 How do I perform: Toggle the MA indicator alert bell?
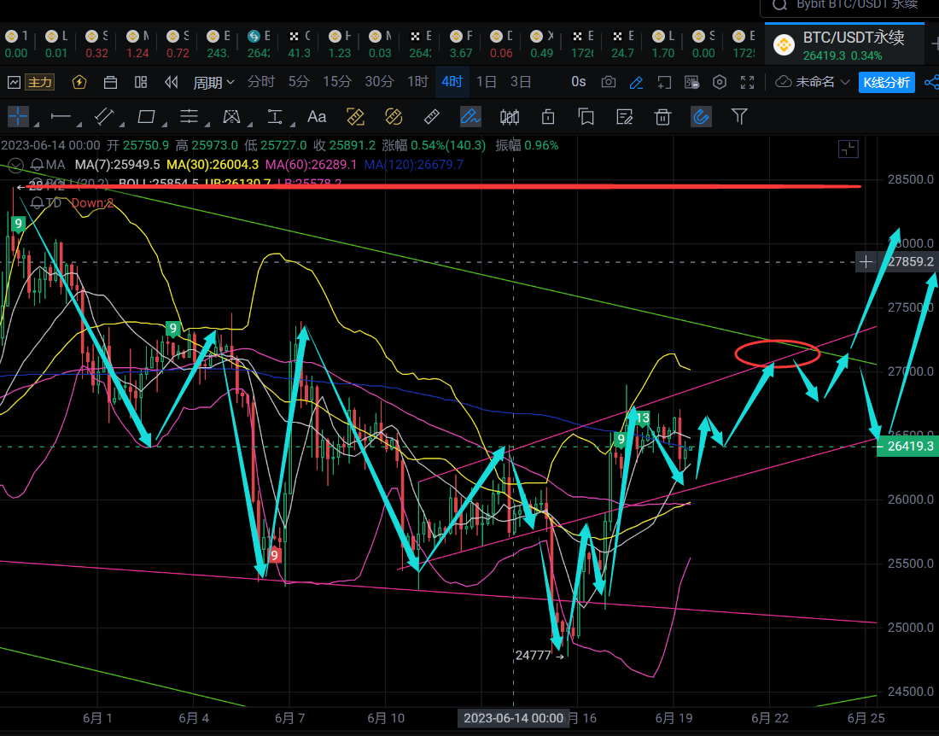[x=37, y=164]
